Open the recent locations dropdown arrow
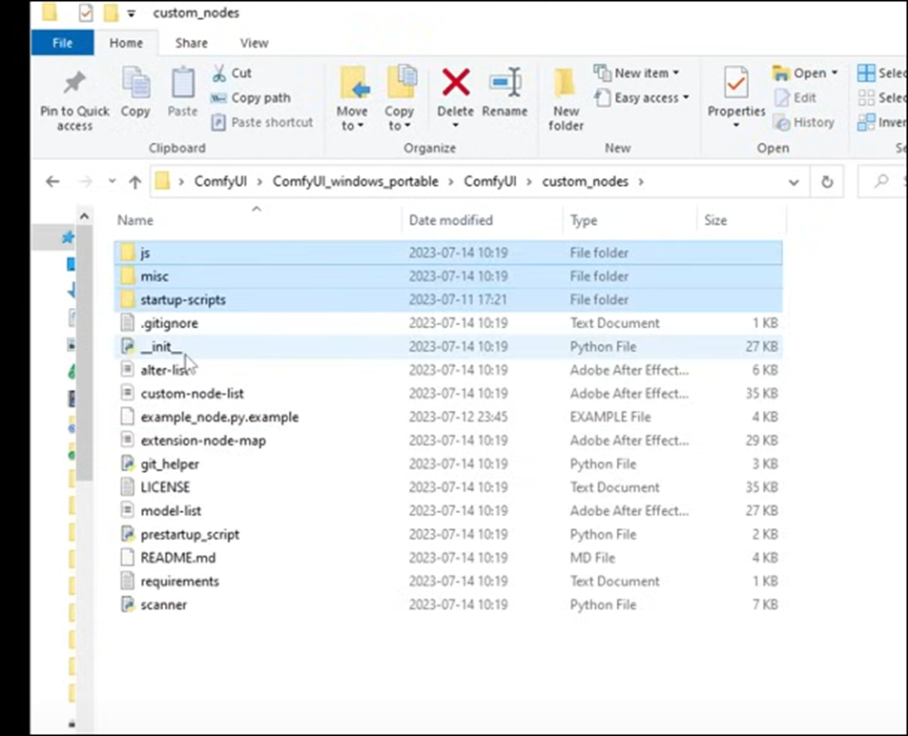The image size is (908, 736). 112,182
